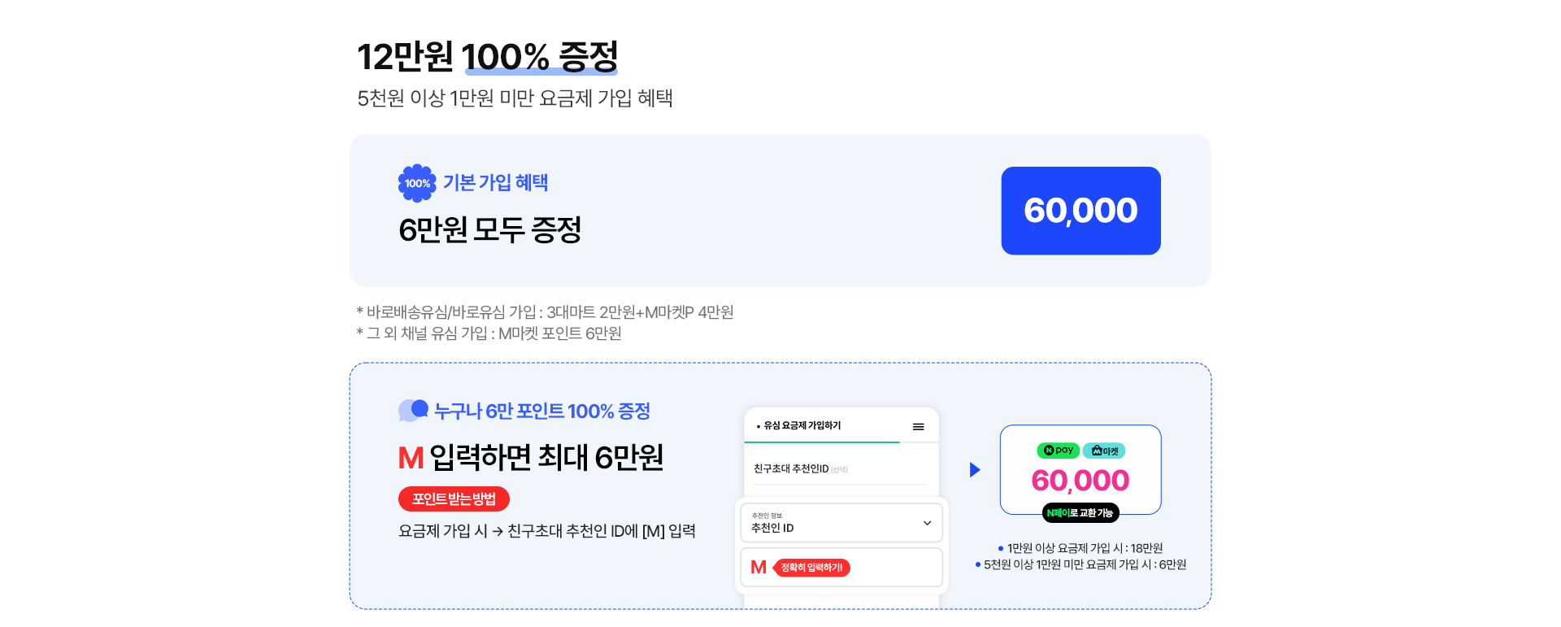This screenshot has width=1561, height=627.
Task: Click the red M before 입력하면
Action: 411,458
